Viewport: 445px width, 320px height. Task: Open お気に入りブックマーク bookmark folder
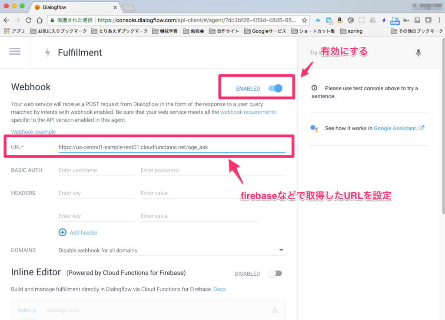(59, 31)
